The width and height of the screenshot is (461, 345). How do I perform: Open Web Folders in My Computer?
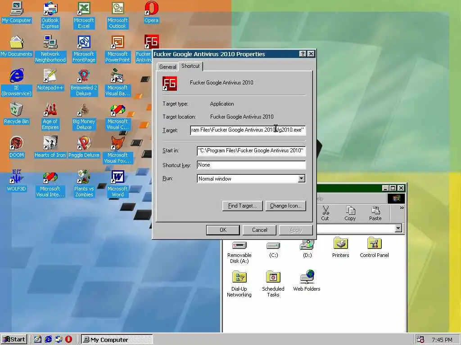click(x=307, y=281)
